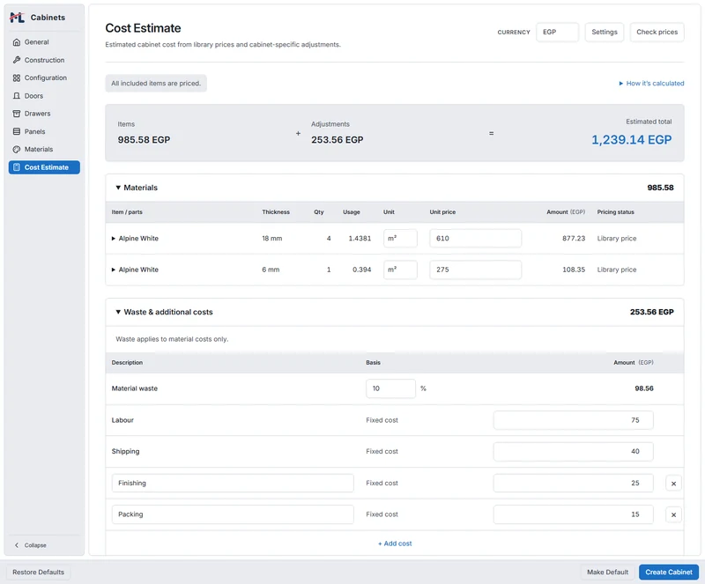This screenshot has height=584, width=705.
Task: Switch to the Doors section
Action: point(44,96)
